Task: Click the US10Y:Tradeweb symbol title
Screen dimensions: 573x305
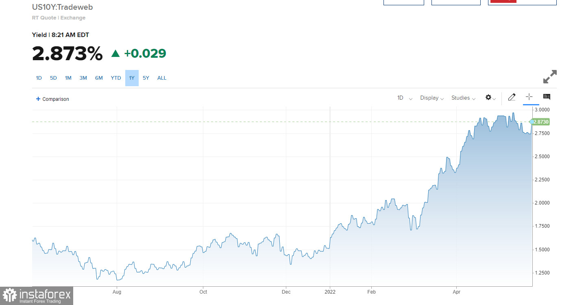Action: (x=62, y=7)
